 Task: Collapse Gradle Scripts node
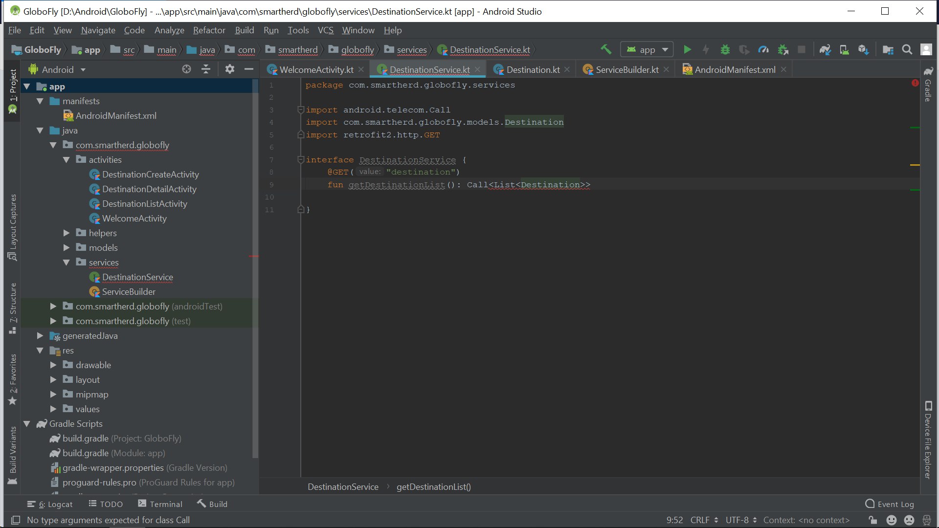pos(27,424)
